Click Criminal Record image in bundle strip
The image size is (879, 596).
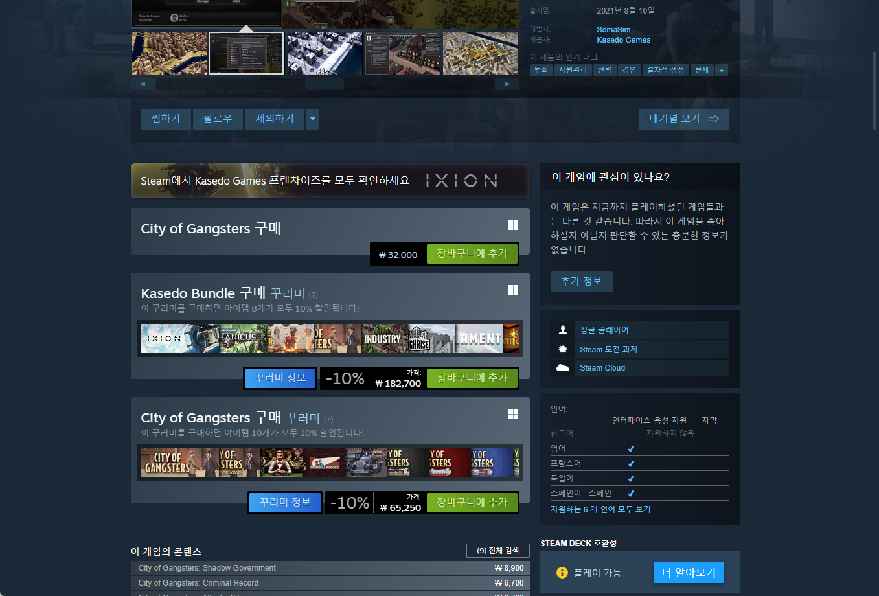pyautogui.click(x=324, y=463)
